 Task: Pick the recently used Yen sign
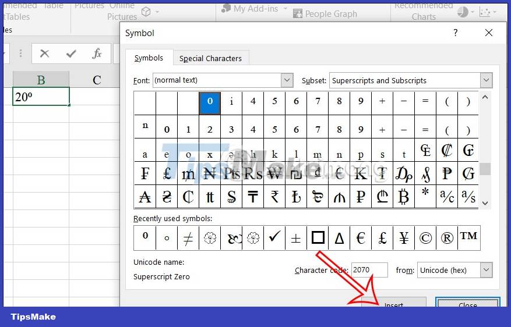[x=404, y=238]
